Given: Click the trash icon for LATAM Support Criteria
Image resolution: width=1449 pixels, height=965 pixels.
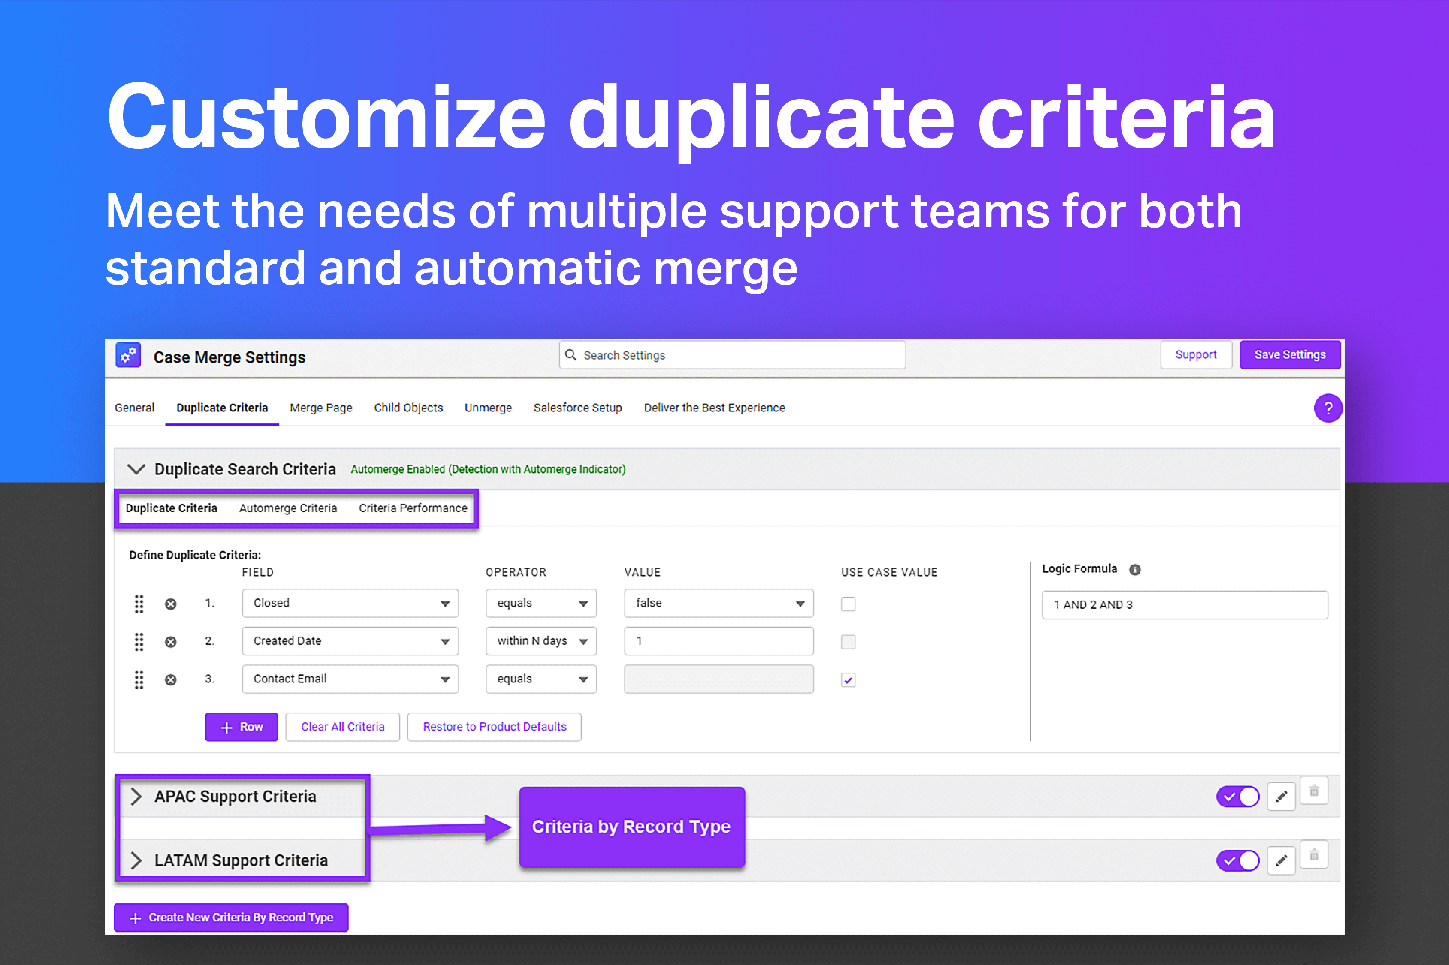Looking at the screenshot, I should coord(1313,855).
